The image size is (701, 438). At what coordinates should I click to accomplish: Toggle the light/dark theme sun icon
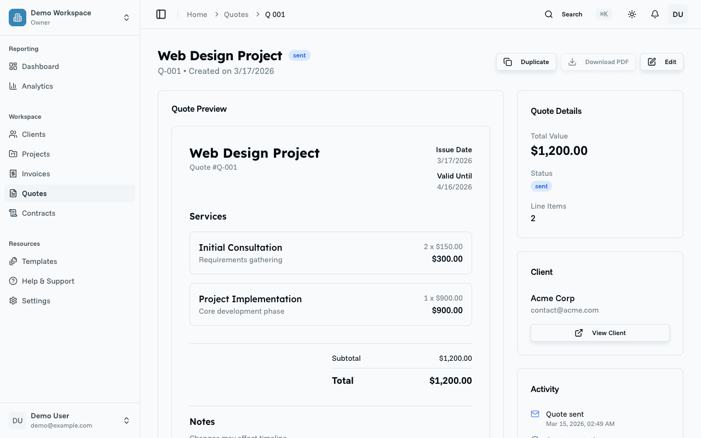click(x=632, y=14)
